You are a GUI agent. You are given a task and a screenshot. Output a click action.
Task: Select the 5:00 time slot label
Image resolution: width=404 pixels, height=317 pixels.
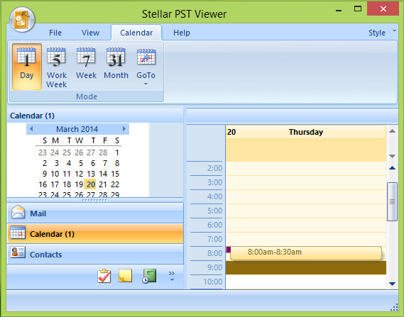[x=214, y=211]
